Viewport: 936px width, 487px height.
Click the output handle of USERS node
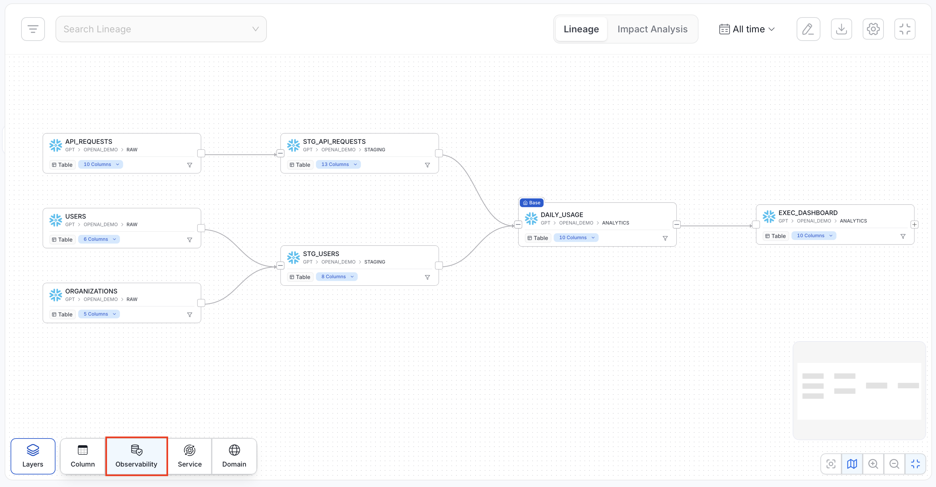201,228
